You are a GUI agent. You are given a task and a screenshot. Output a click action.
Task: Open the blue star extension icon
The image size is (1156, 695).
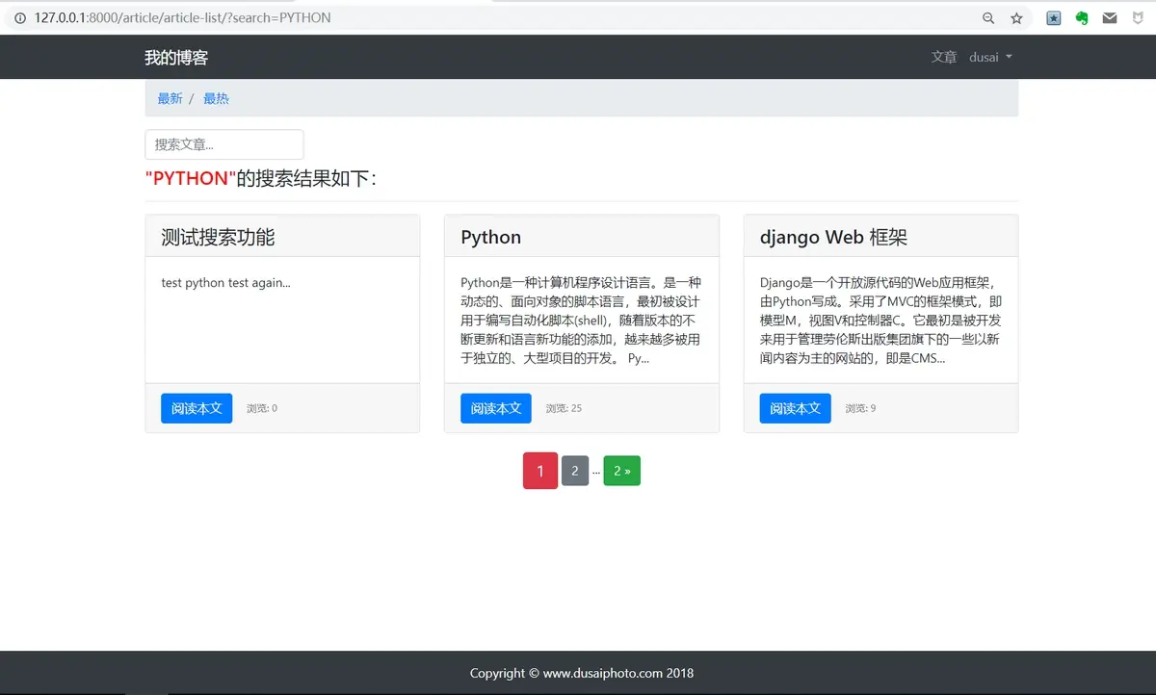[x=1054, y=17]
